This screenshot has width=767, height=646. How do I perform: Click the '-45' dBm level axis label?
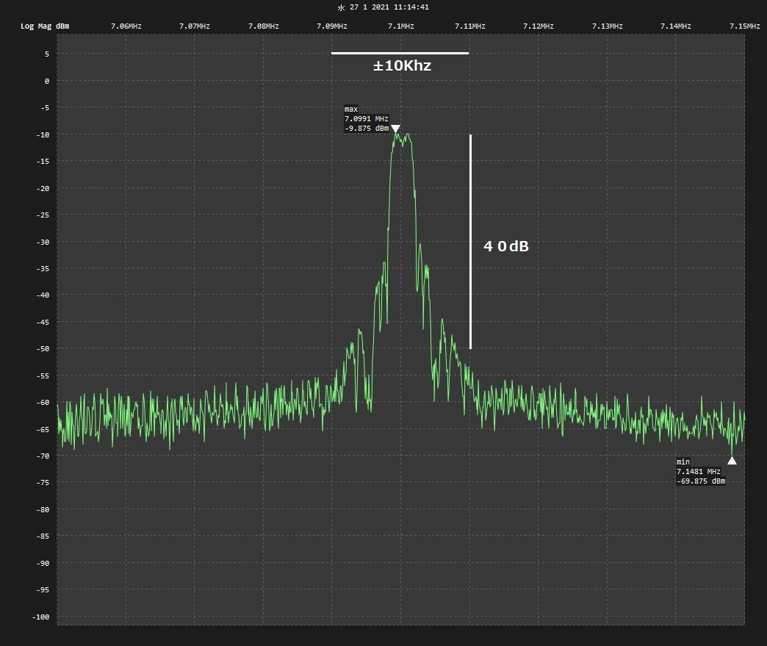[43, 322]
